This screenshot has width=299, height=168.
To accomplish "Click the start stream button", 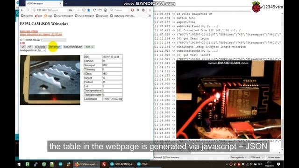I will (55, 47).
